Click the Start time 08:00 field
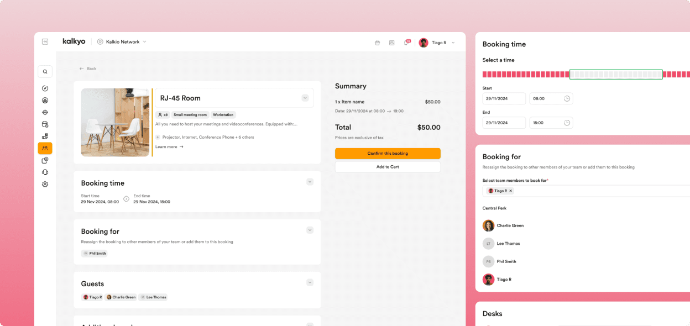 point(551,98)
